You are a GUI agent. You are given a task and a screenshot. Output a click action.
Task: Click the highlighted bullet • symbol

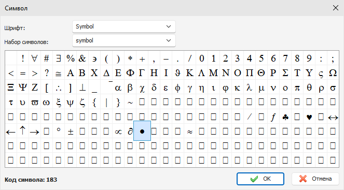pyautogui.click(x=142, y=131)
